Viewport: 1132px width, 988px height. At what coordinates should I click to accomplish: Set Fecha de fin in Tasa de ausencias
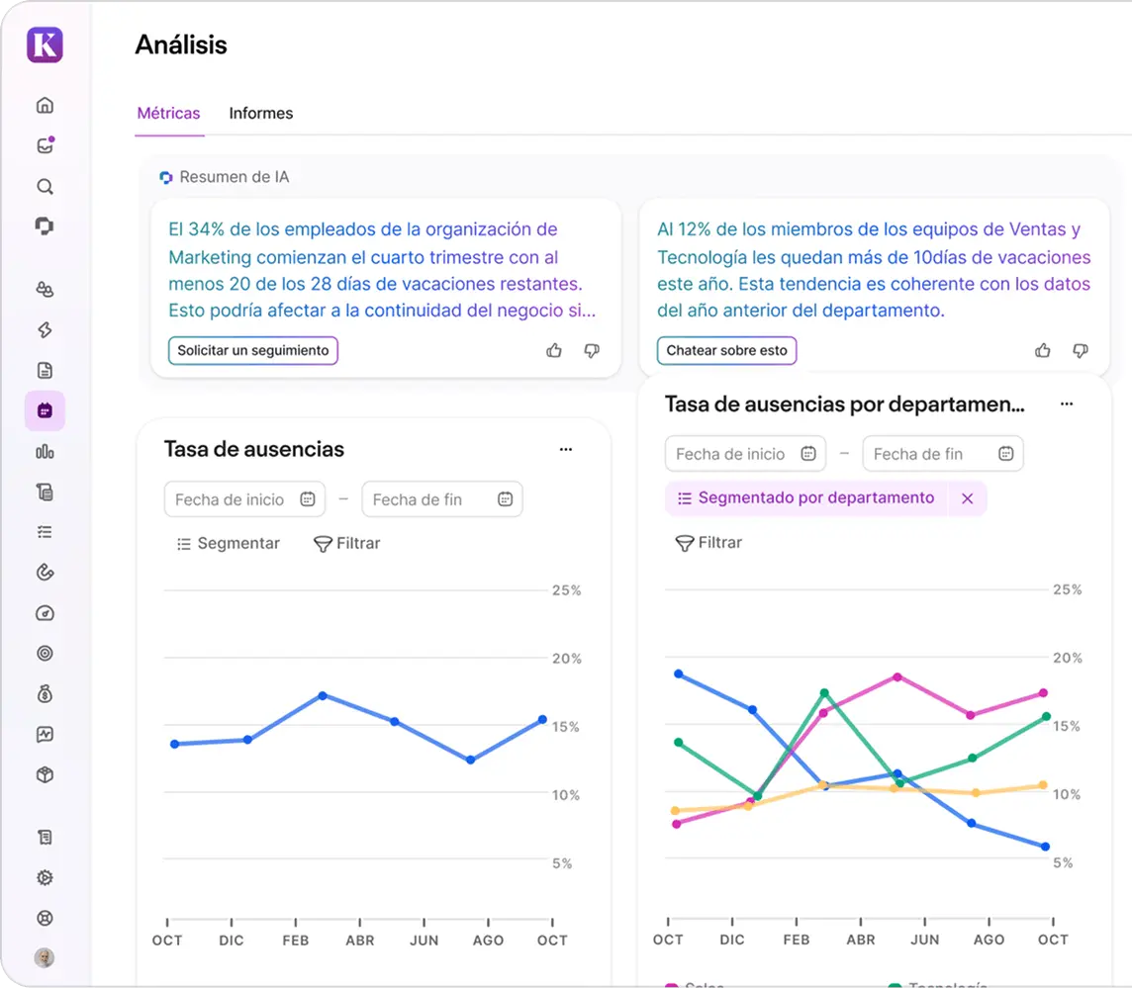(442, 499)
